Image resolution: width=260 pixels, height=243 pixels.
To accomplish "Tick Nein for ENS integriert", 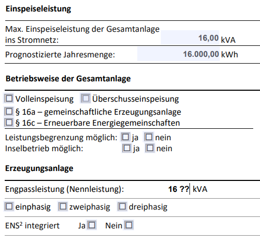I will click(x=129, y=225).
